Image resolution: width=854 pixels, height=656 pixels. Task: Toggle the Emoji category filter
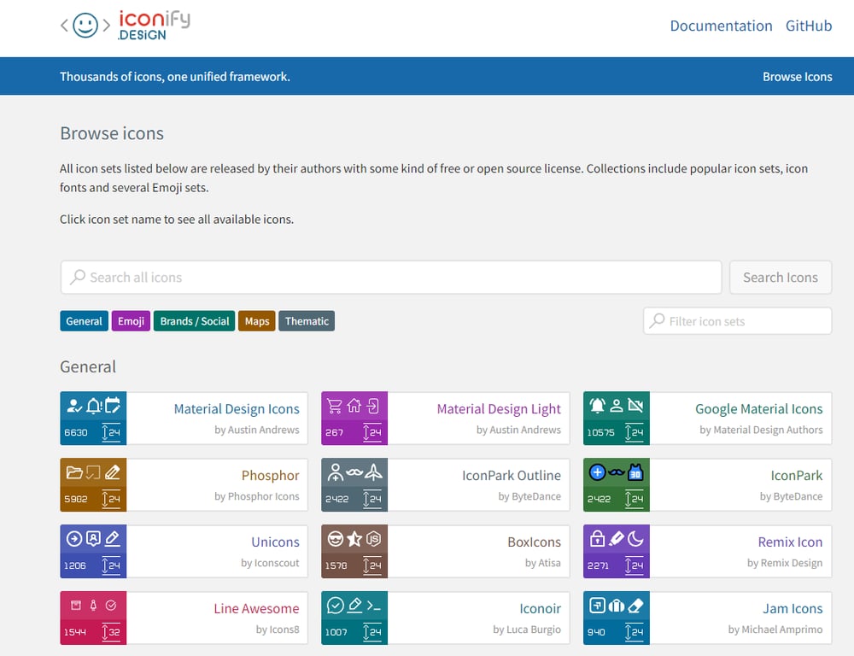(x=131, y=321)
